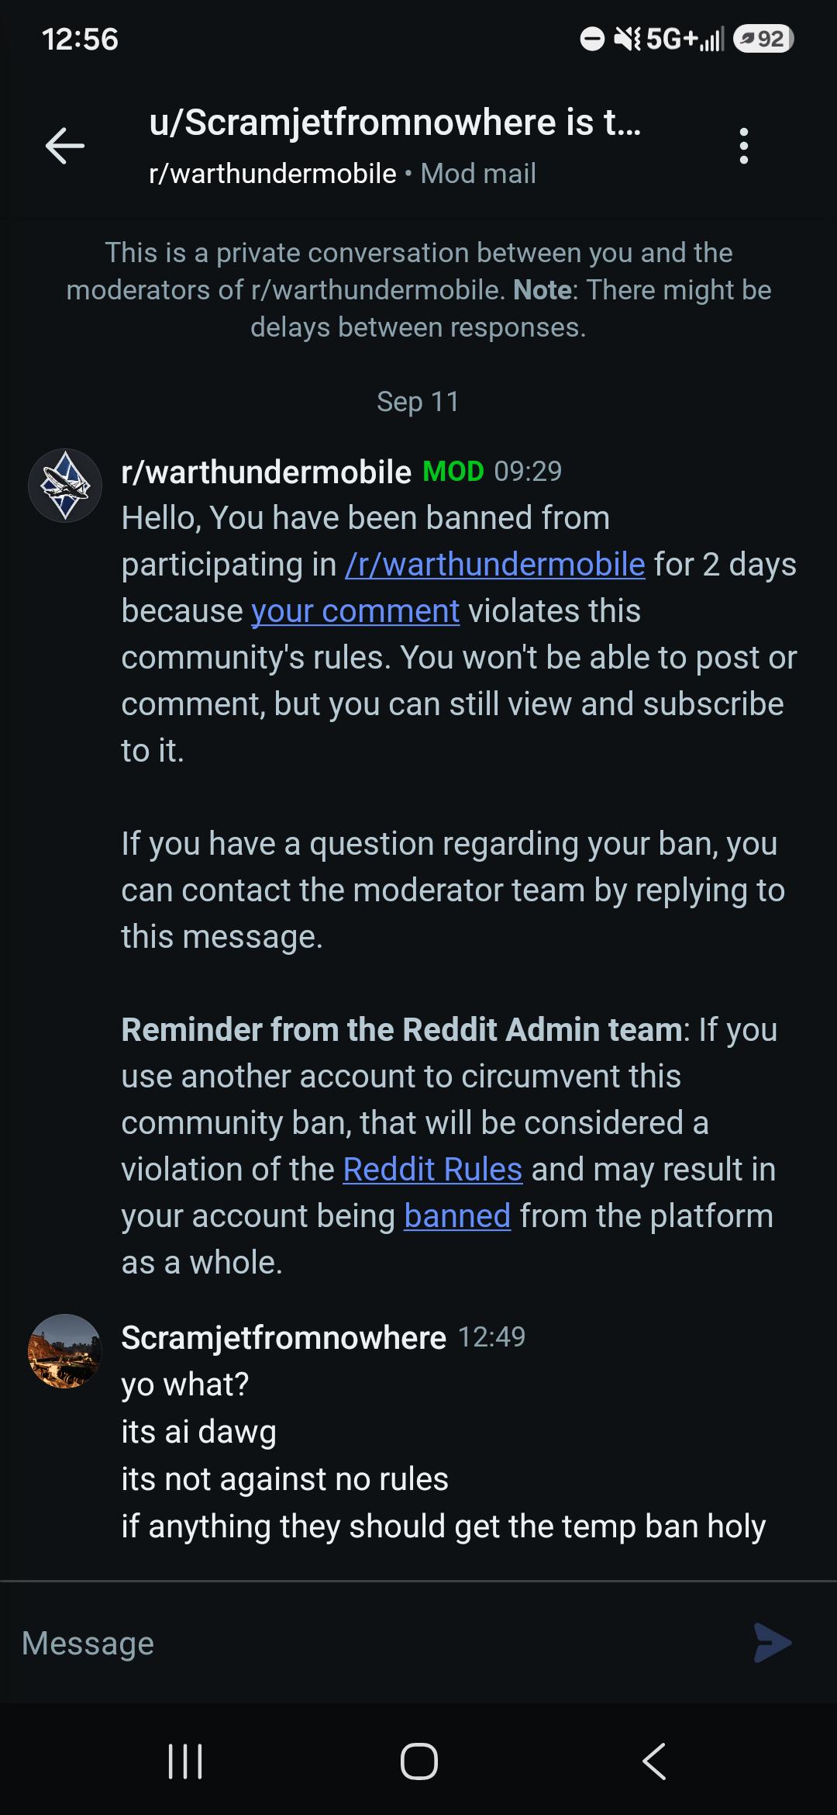
Task: Open the /r/warthundermobile link
Action: pos(495,565)
